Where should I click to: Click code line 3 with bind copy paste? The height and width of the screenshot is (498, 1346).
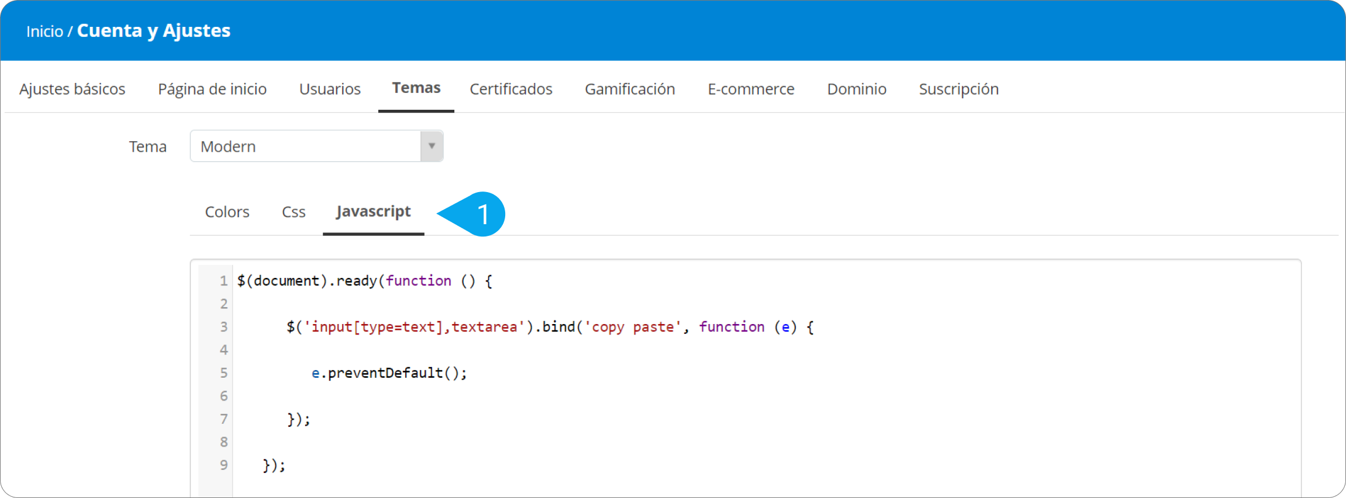coord(550,327)
